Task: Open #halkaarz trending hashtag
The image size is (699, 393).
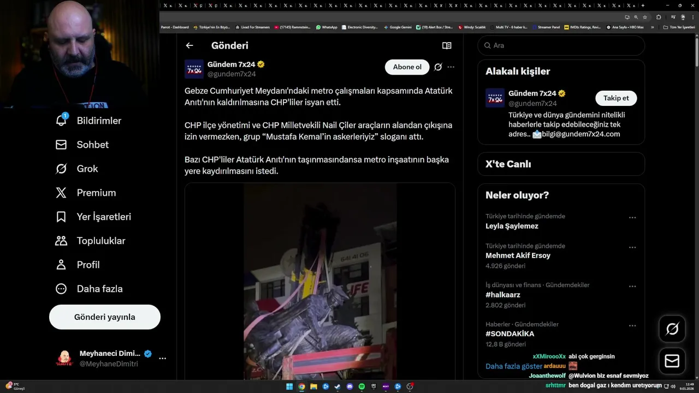Action: click(503, 295)
